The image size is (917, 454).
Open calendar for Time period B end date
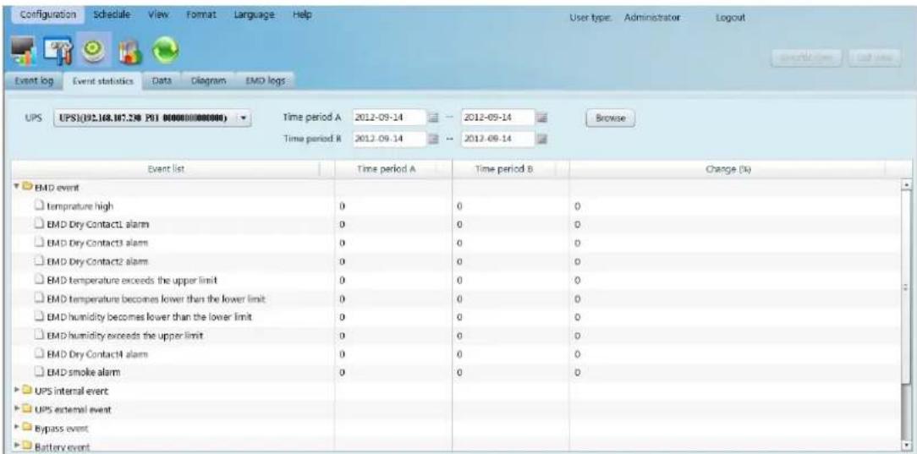coord(541,139)
